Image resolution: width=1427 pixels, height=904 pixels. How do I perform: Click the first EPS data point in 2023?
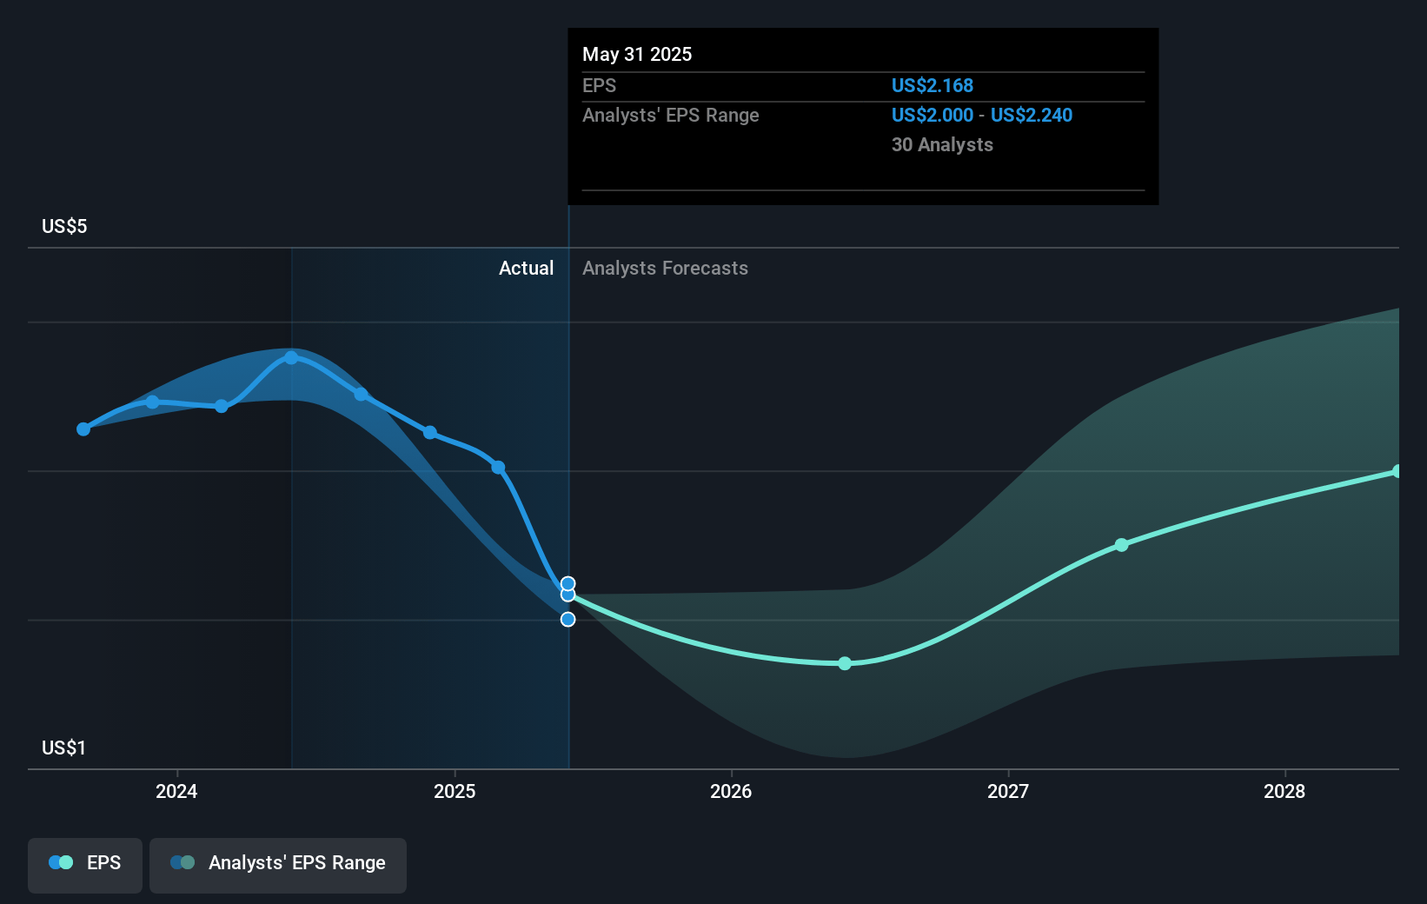coord(83,429)
